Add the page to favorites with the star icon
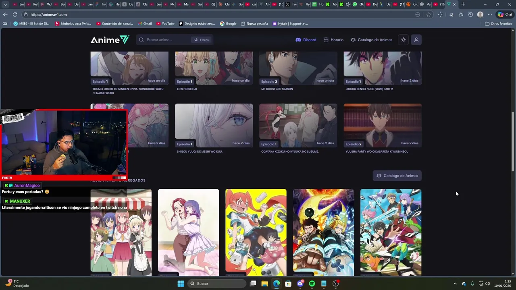 point(429,14)
